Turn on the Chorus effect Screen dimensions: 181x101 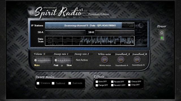(x=129, y=82)
